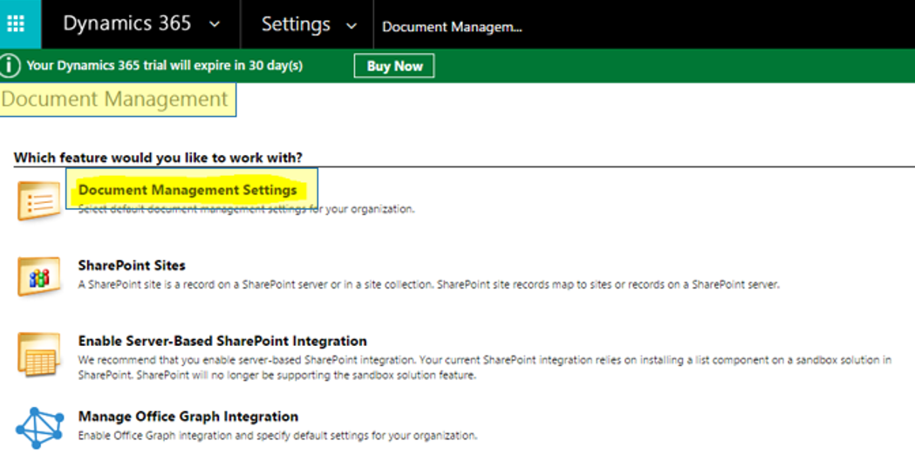Open Manage Office Graph Integration
The height and width of the screenshot is (468, 915).
(x=188, y=416)
